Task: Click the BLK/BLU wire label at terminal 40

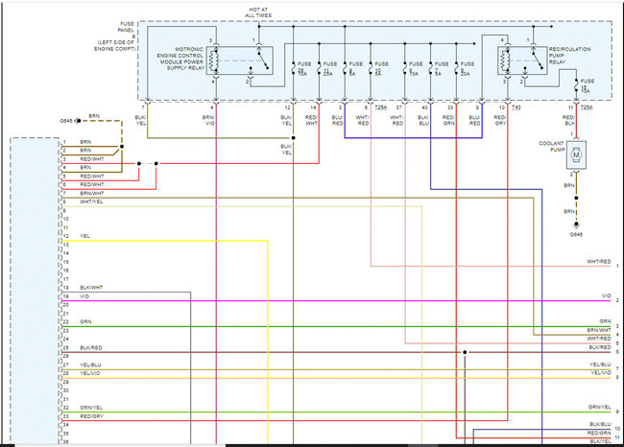Action: point(423,120)
